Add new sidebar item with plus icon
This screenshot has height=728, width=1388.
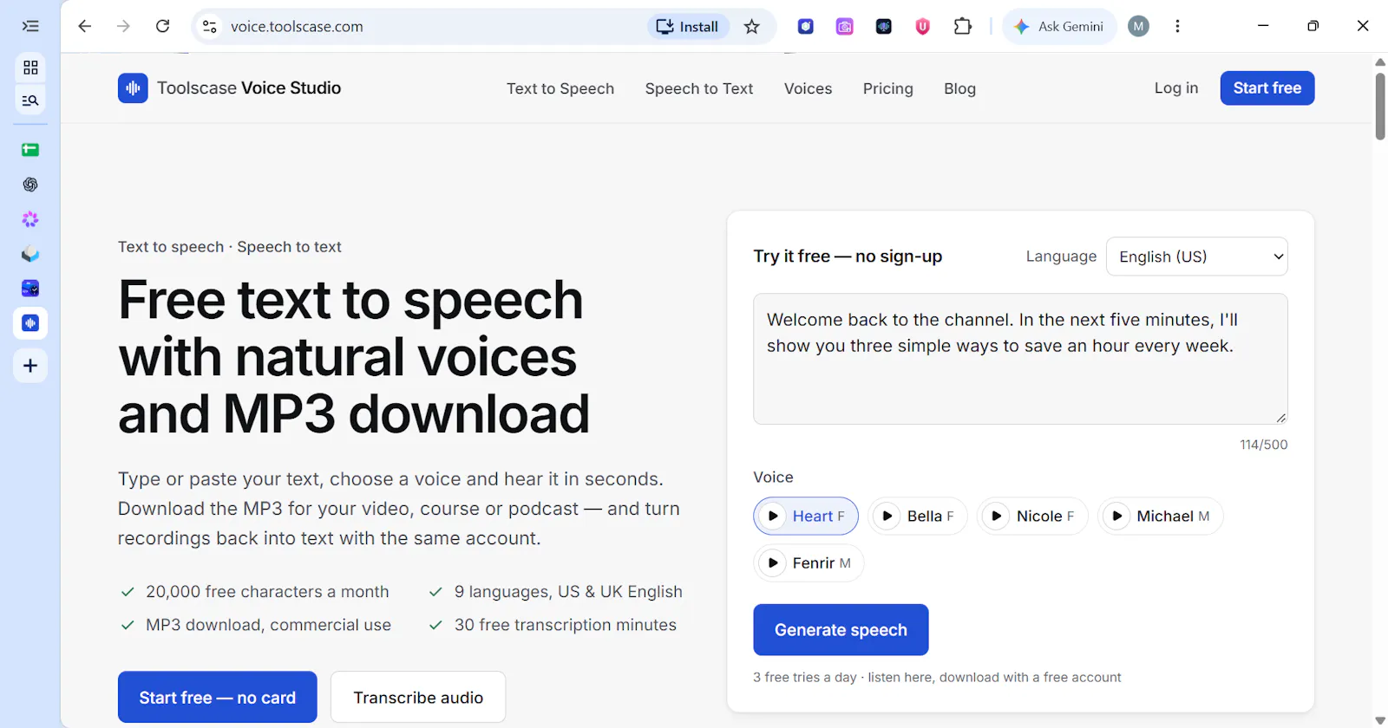click(30, 366)
